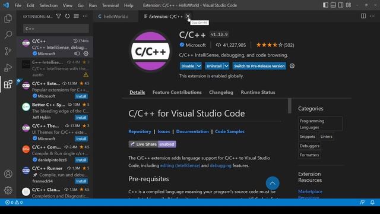The height and width of the screenshot is (214, 380).
Task: Open the Code Samples link
Action: (230, 131)
